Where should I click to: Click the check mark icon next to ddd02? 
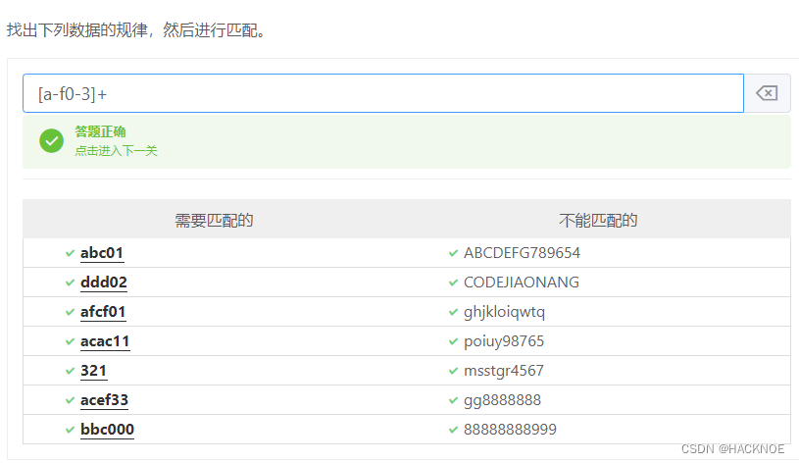pos(70,283)
